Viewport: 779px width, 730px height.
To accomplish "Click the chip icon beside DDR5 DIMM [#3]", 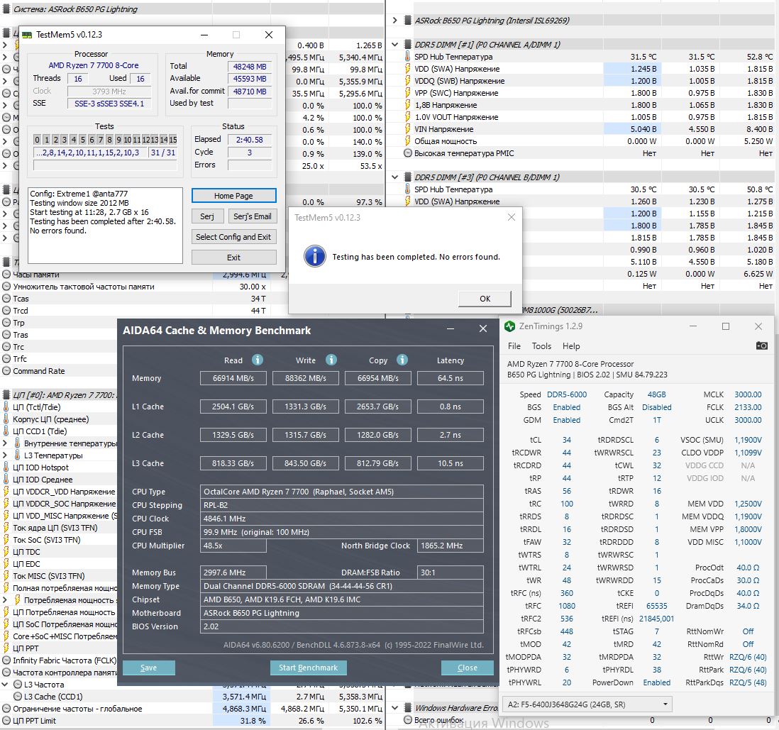I will point(408,177).
